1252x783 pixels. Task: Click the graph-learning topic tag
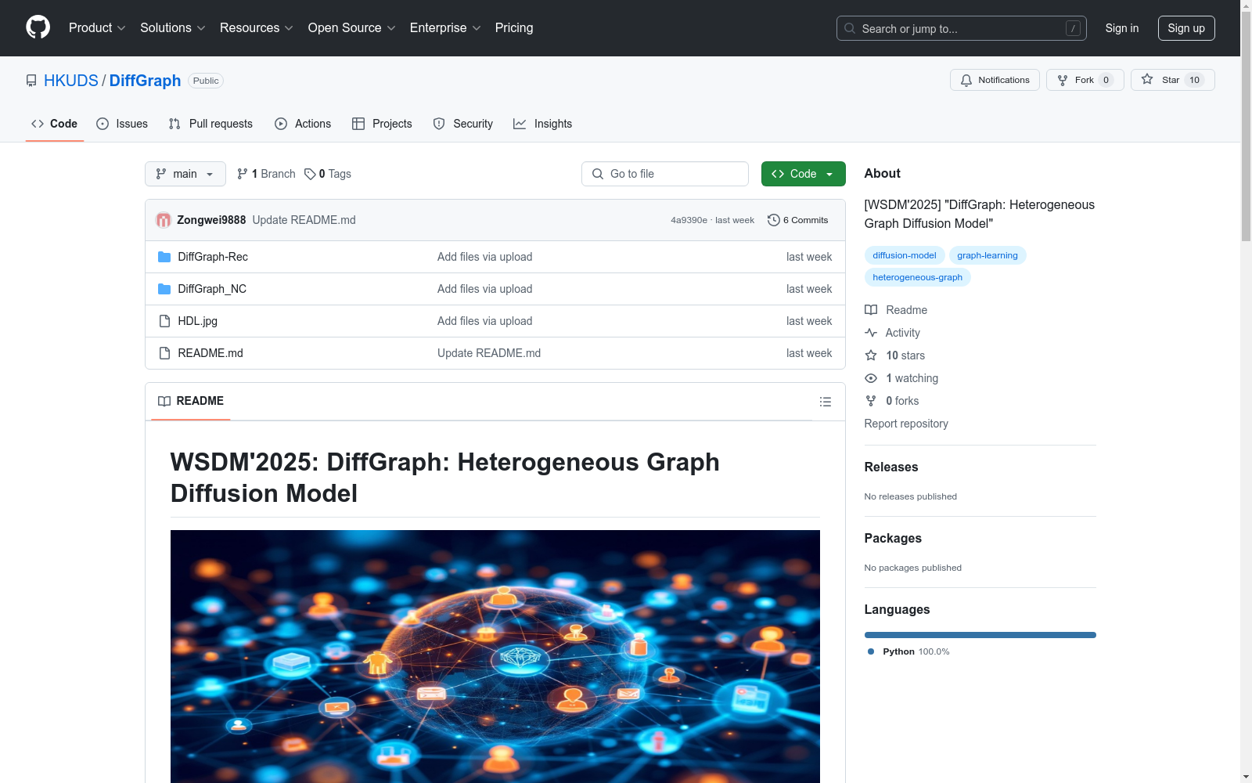[987, 255]
